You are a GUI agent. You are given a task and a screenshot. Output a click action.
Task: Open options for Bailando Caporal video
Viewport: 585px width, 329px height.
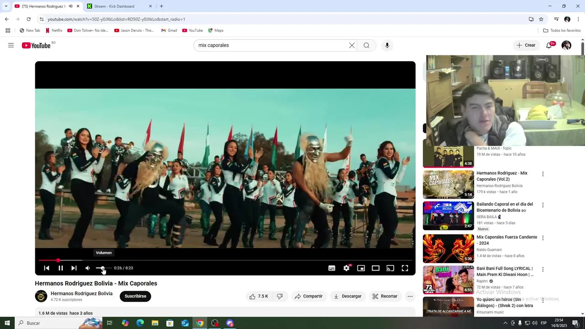543,205
